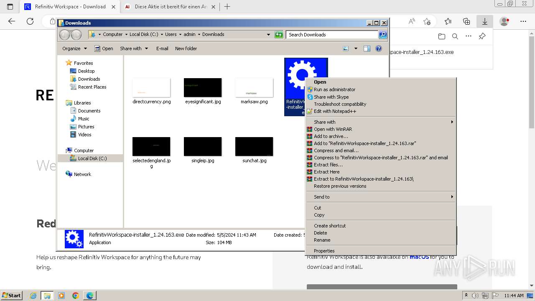Click the Open toolbar button in Explorer
The image size is (535, 301).
104,48
